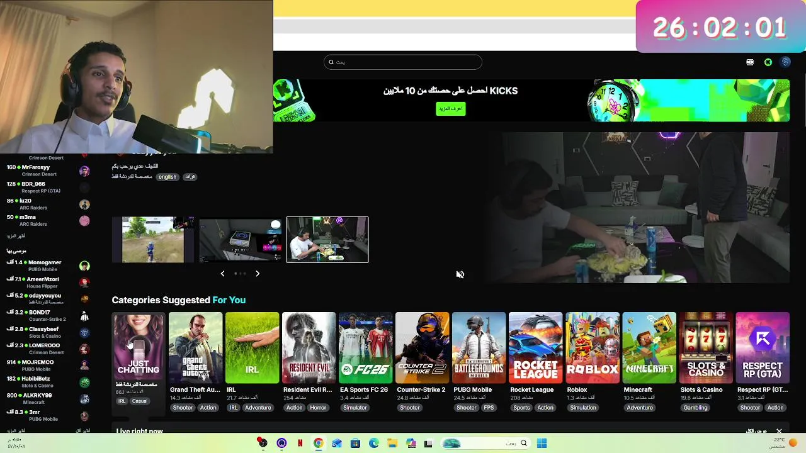The image size is (806, 453).
Task: Open BDR_966 channel in sidebar
Action: [x=48, y=187]
